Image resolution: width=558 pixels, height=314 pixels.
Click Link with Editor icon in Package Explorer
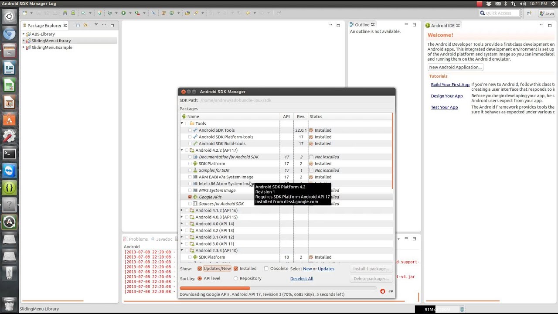pyautogui.click(x=85, y=25)
